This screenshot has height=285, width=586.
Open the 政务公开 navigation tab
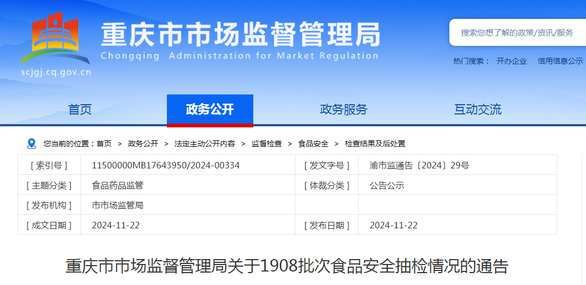pos(210,110)
